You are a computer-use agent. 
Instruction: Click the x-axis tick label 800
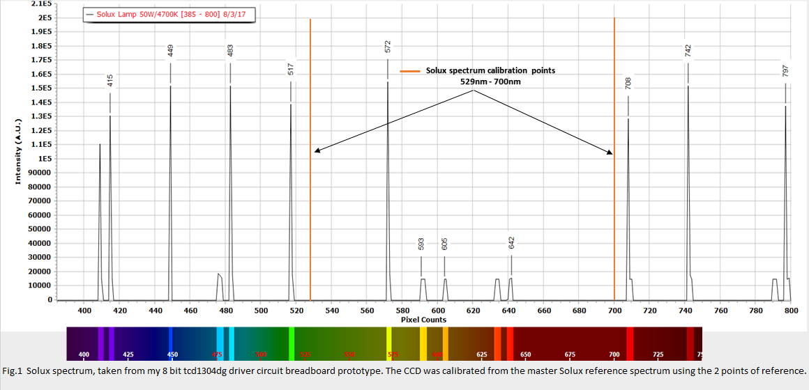[x=792, y=311]
